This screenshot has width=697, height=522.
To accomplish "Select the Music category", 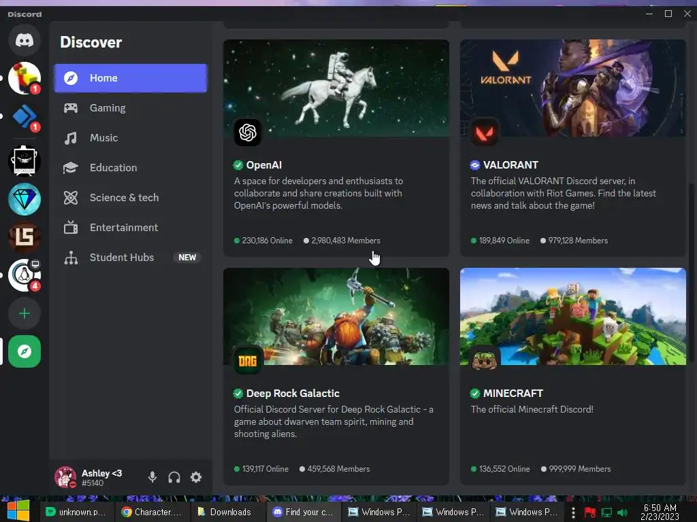I will 130,138.
